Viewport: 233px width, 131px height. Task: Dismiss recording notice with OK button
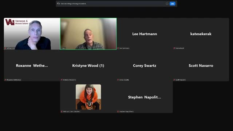(x=172, y=4)
